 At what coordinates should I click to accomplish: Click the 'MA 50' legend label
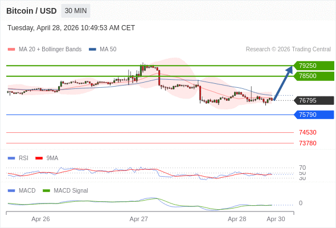point(108,50)
